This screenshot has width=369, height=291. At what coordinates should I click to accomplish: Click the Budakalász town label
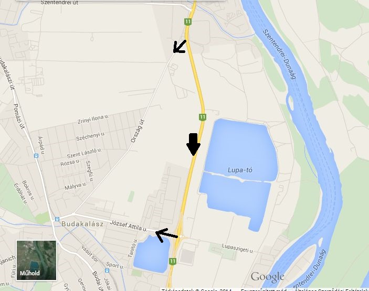[x=82, y=224]
